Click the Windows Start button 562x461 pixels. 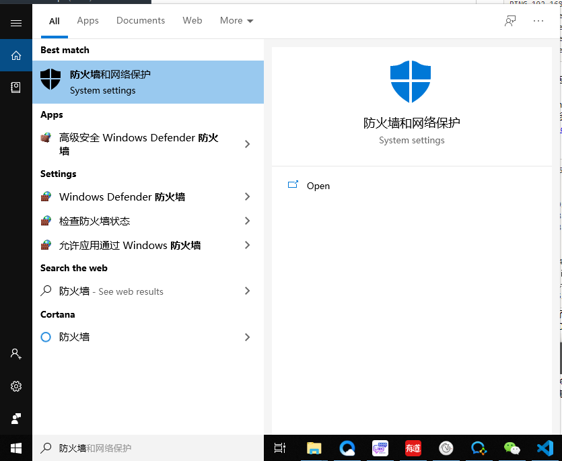click(16, 448)
